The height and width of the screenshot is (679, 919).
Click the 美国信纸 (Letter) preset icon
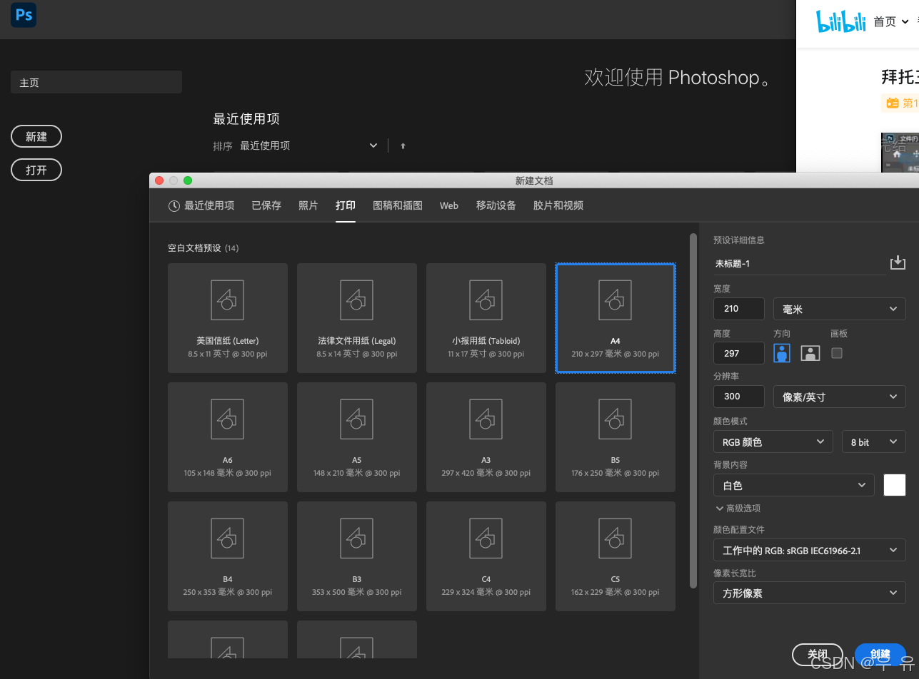tap(228, 300)
